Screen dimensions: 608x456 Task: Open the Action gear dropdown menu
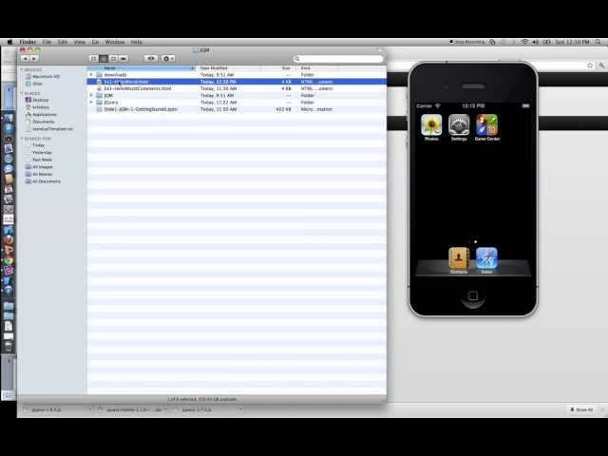click(x=168, y=58)
